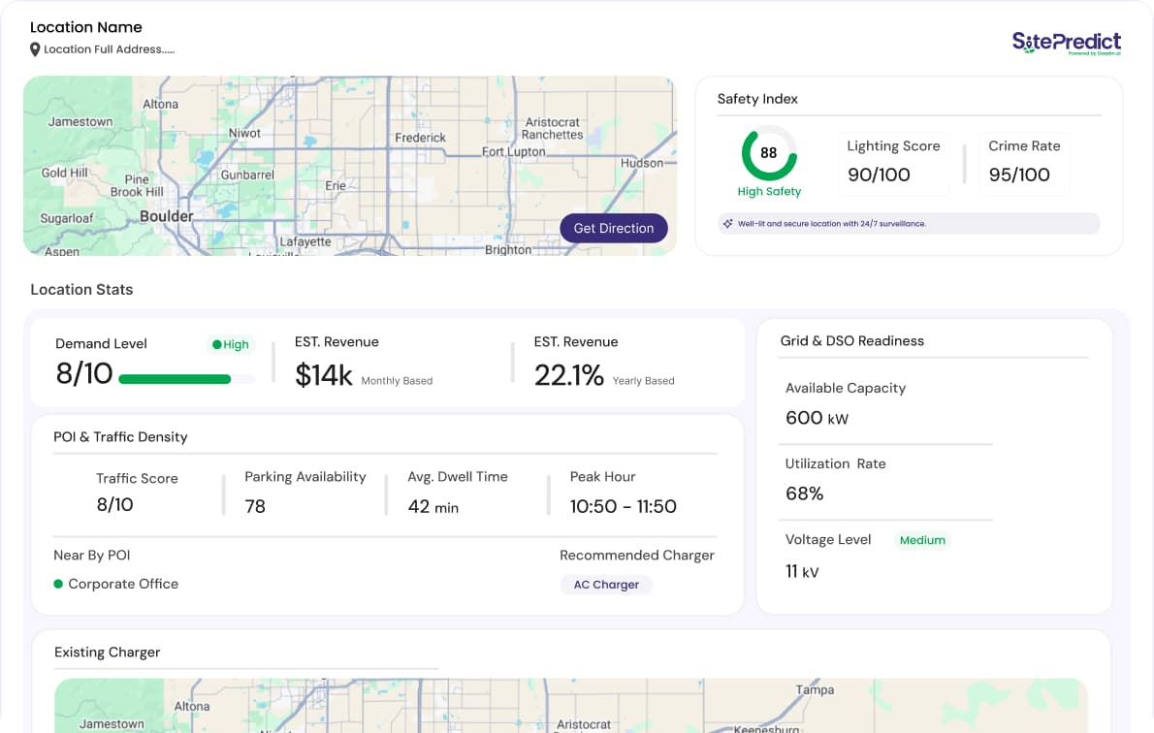Click the sparkle icon in the surveillance note
Image resolution: width=1154 pixels, height=733 pixels.
coord(727,224)
